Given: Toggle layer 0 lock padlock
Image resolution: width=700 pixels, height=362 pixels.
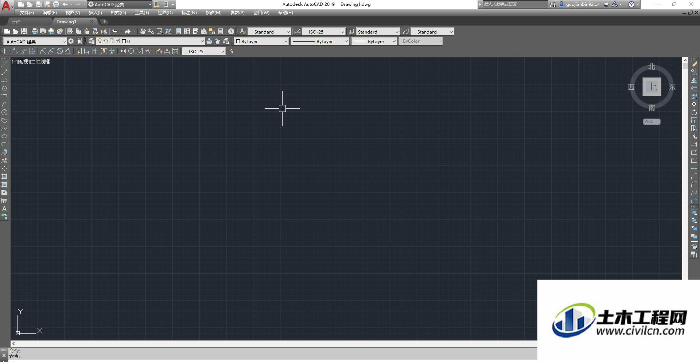Looking at the screenshot, I should coord(118,41).
